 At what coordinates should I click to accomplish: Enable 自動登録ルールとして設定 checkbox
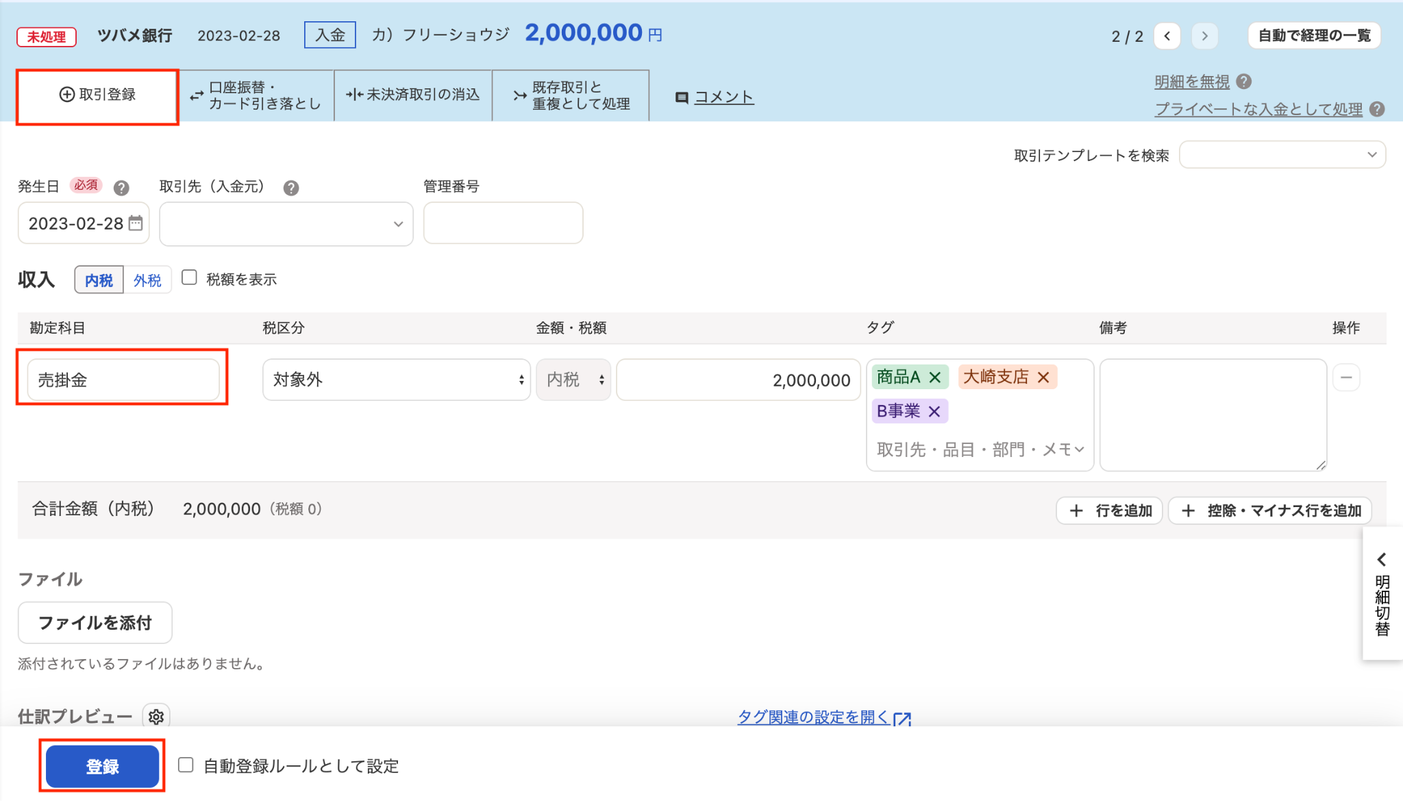coord(186,765)
